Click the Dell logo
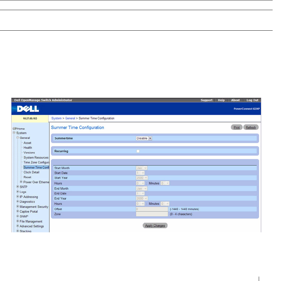Screen dimensions: 284x281 28,109
